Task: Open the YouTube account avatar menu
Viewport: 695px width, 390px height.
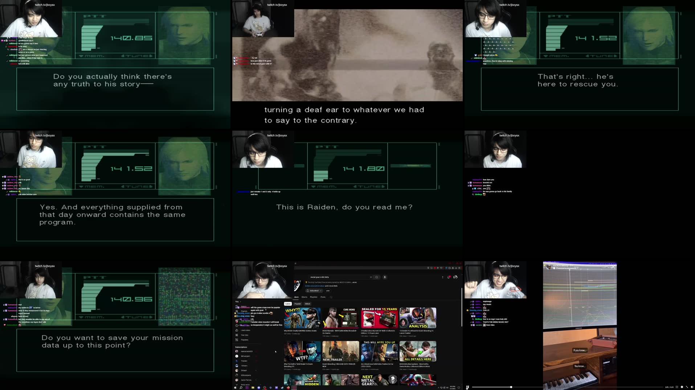Action: pyautogui.click(x=455, y=277)
